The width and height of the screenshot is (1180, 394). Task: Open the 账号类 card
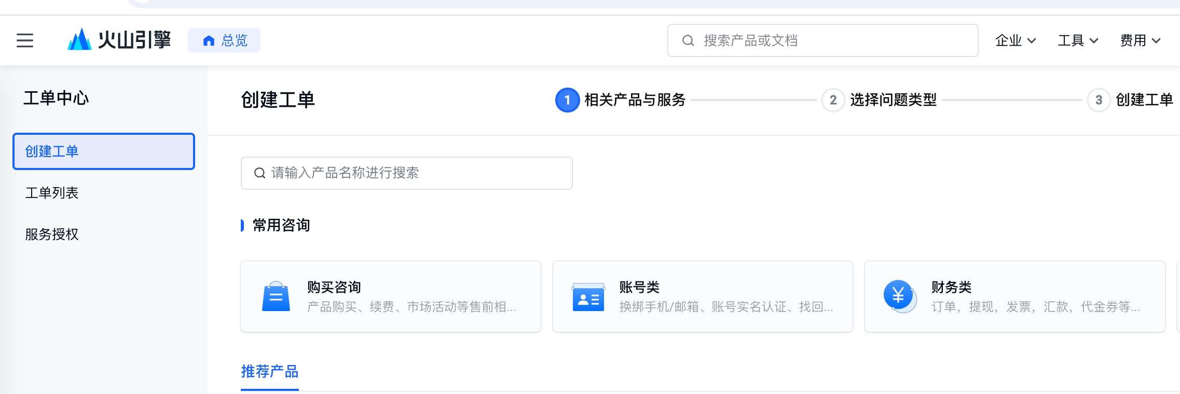[x=703, y=297]
